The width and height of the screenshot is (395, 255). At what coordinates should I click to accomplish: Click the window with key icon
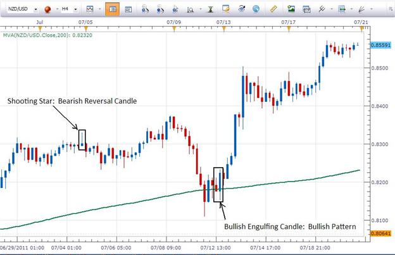tap(226, 9)
